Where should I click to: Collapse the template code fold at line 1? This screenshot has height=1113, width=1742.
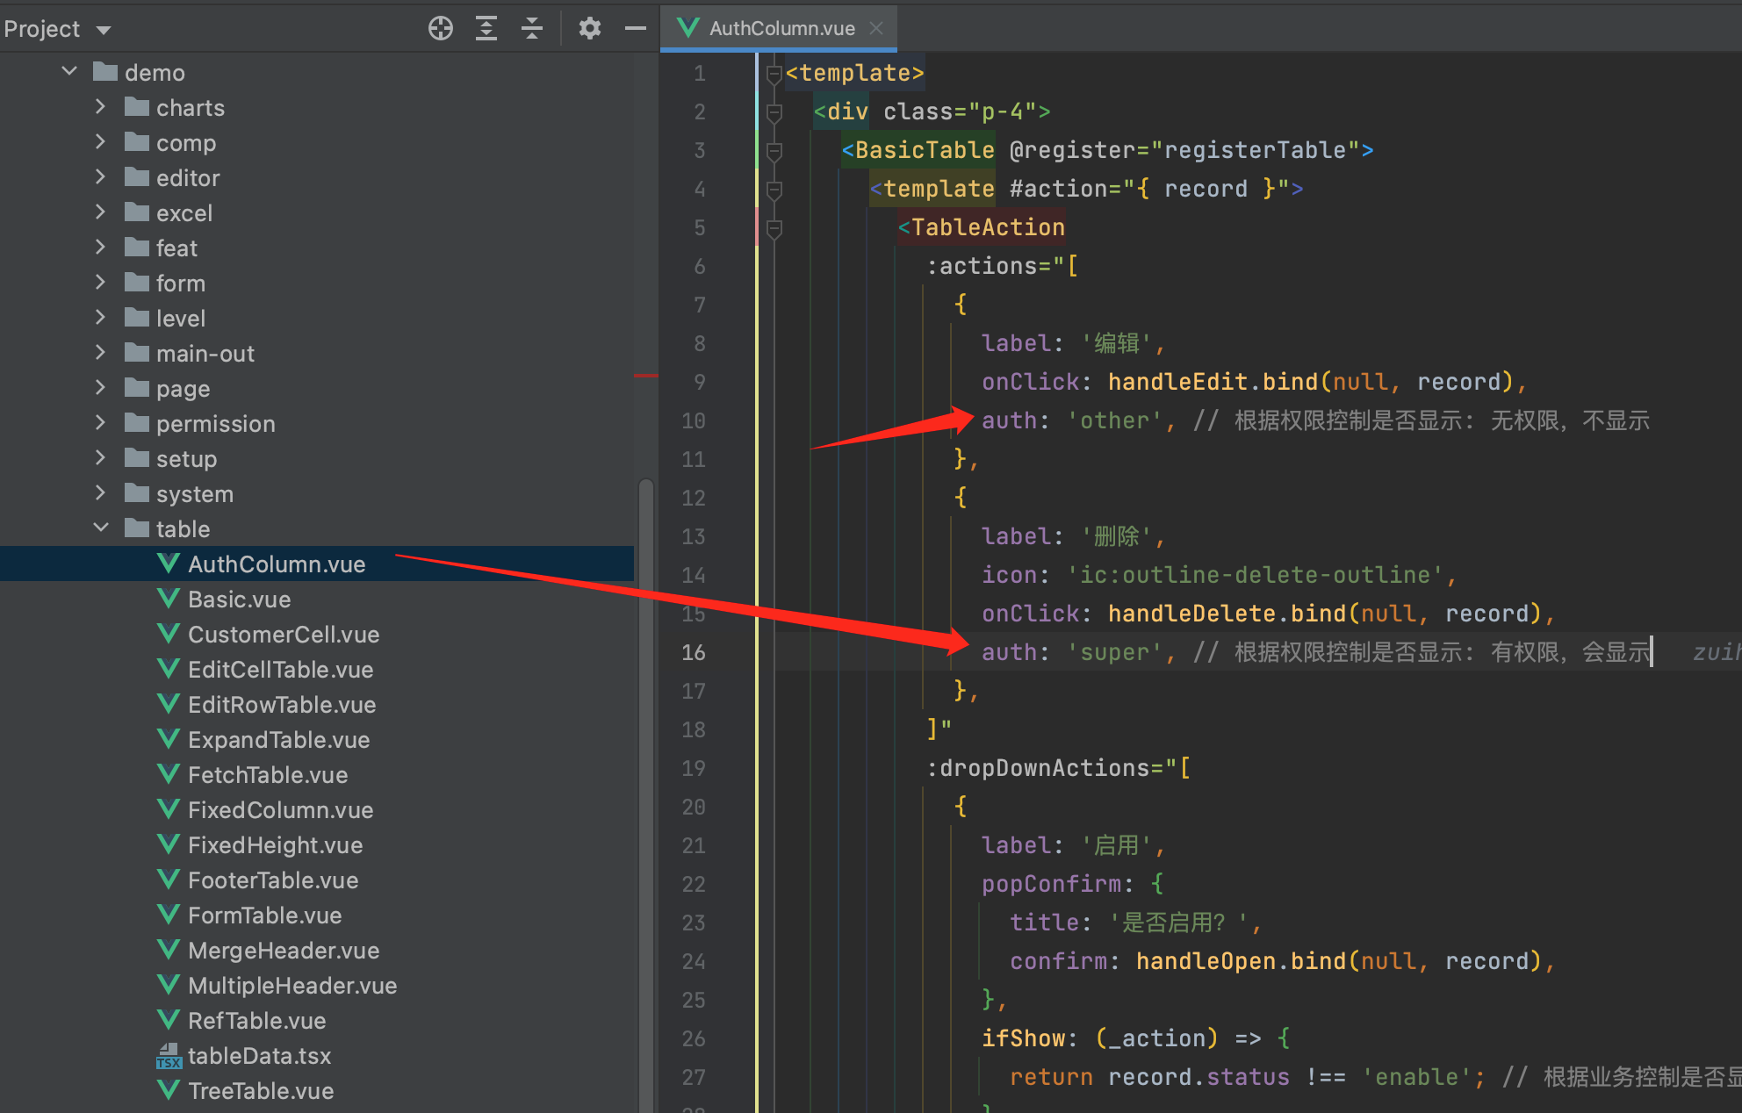(773, 74)
